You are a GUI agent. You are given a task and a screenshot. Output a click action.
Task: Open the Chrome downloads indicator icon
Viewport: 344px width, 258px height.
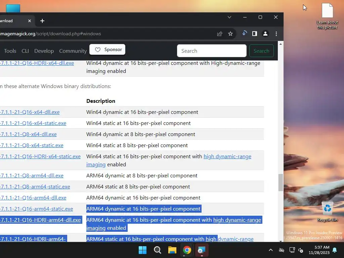tap(245, 34)
